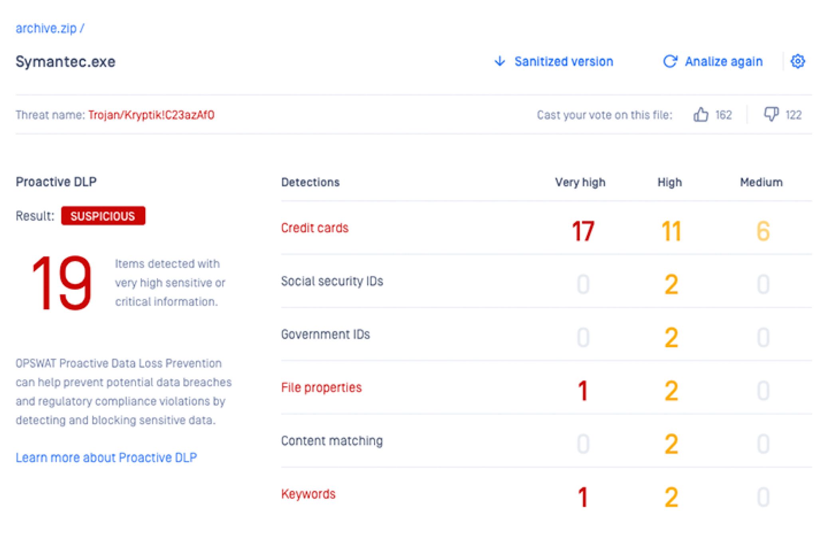Click the File properties row label
This screenshot has height=543, width=815.
pos(321,387)
